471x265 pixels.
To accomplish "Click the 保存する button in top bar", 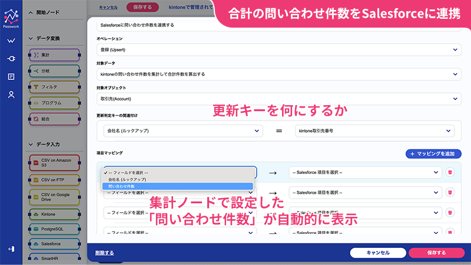I will click(x=142, y=7).
